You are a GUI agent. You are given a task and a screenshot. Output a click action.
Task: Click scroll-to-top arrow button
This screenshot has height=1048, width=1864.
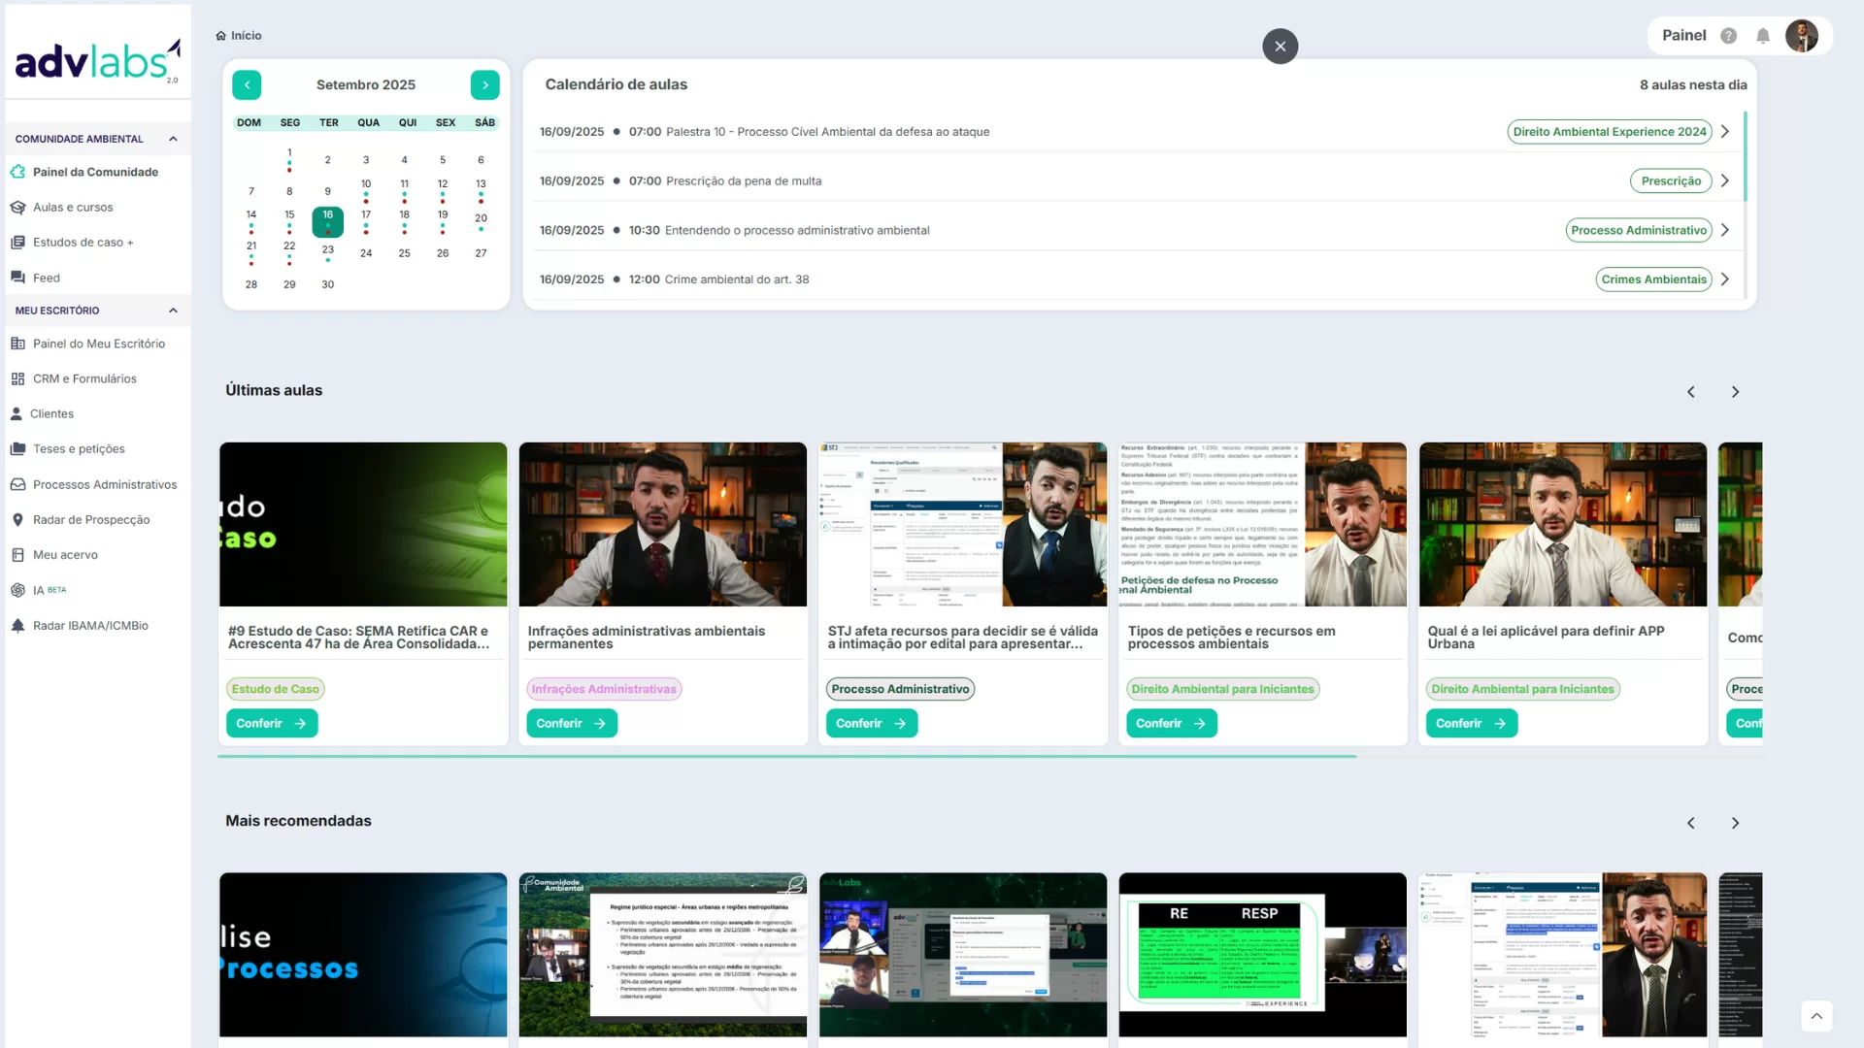[1816, 1016]
